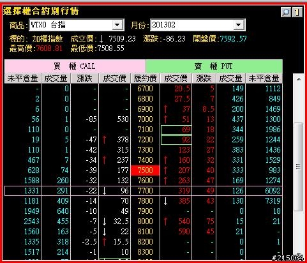The height and width of the screenshot is (263, 307).
Task: Click strike price 8100
Action: pos(145,232)
